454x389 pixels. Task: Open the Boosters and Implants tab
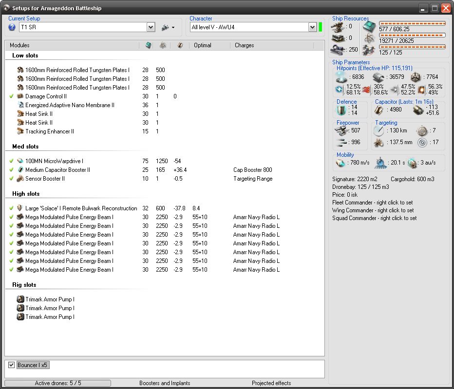(x=165, y=383)
